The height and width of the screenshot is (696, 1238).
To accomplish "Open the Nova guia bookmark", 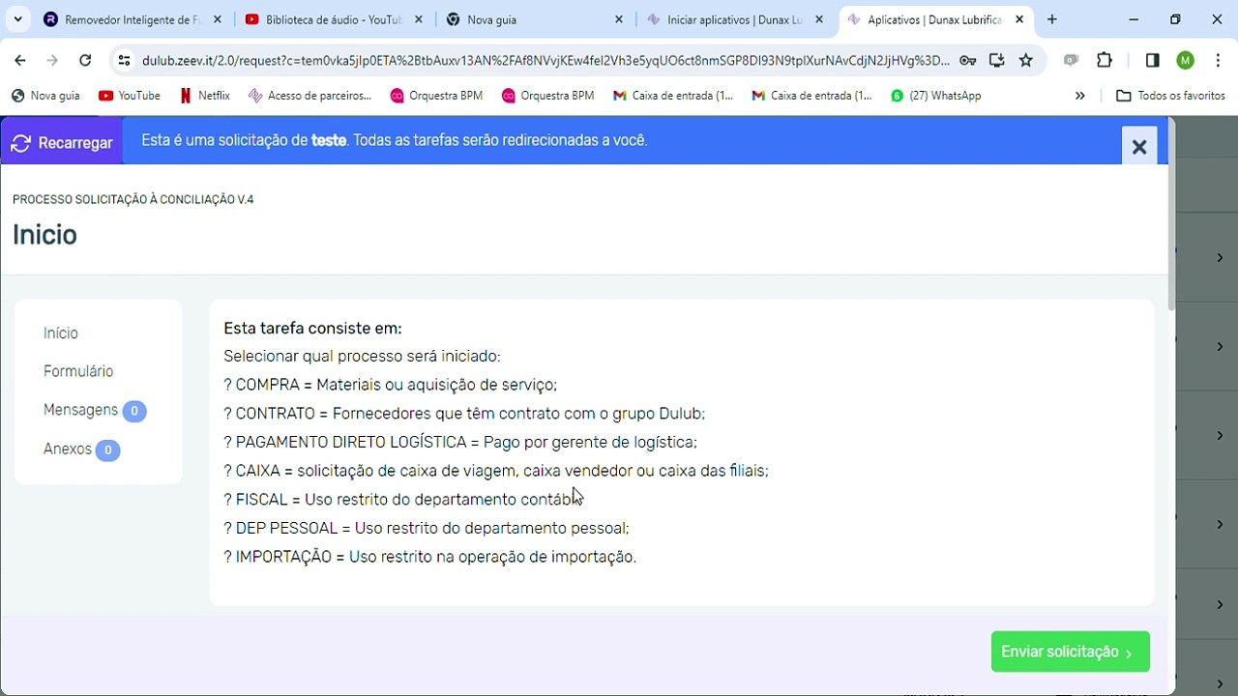I will [x=45, y=96].
